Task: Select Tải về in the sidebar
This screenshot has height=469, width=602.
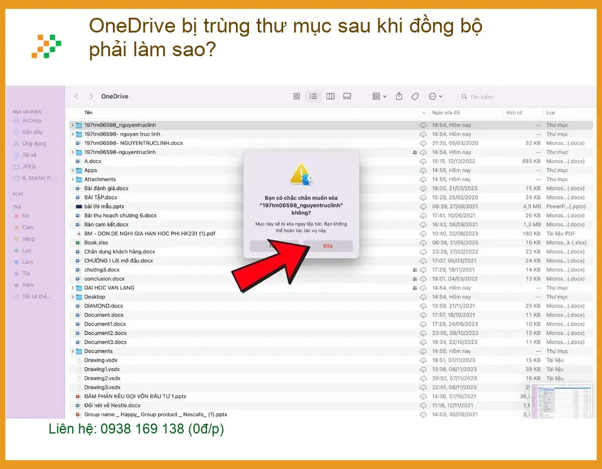Action: point(25,155)
